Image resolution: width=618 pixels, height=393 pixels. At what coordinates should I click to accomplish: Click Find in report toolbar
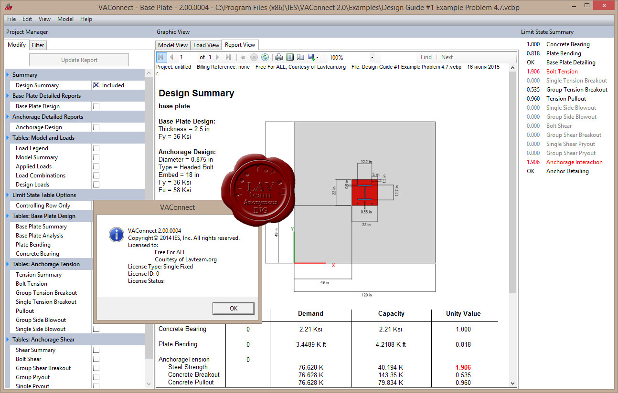426,57
